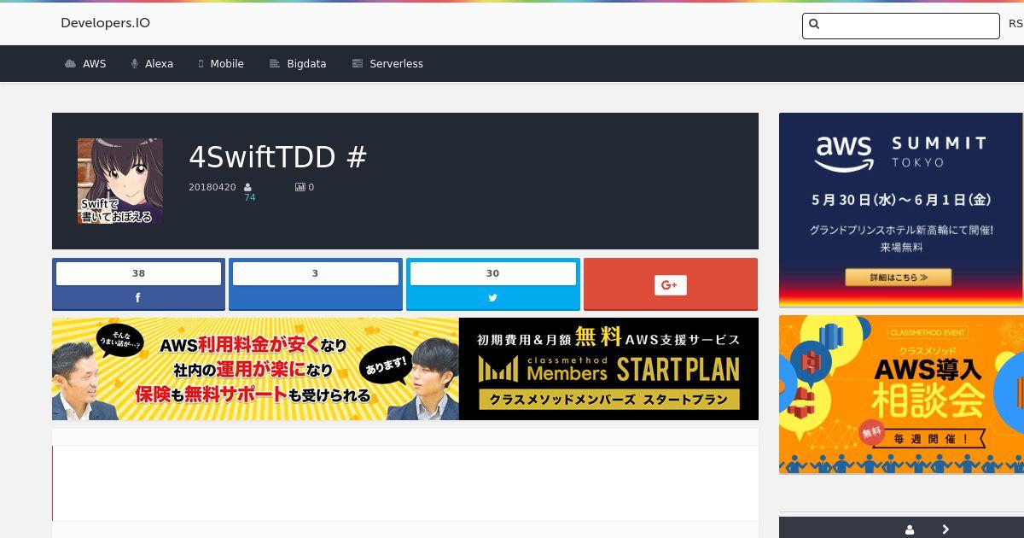Click the bar chart views icon
The width and height of the screenshot is (1024, 538).
click(300, 187)
